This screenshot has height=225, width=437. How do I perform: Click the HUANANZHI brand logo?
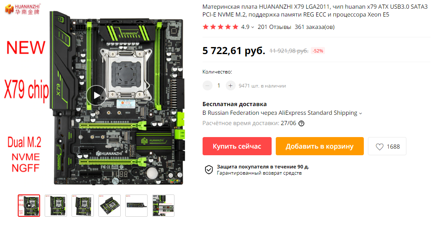point(23,9)
